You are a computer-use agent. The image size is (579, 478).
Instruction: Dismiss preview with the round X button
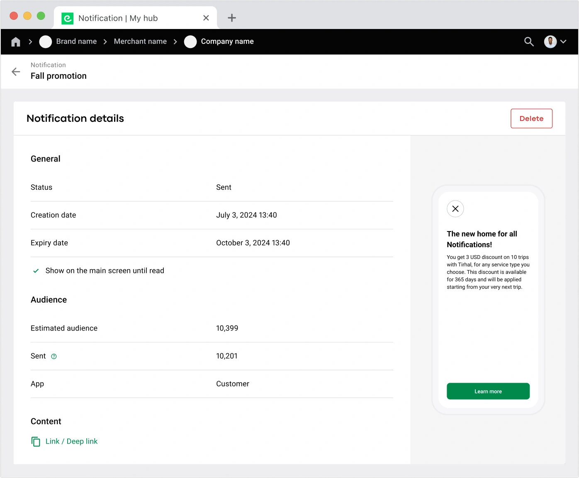(x=455, y=209)
